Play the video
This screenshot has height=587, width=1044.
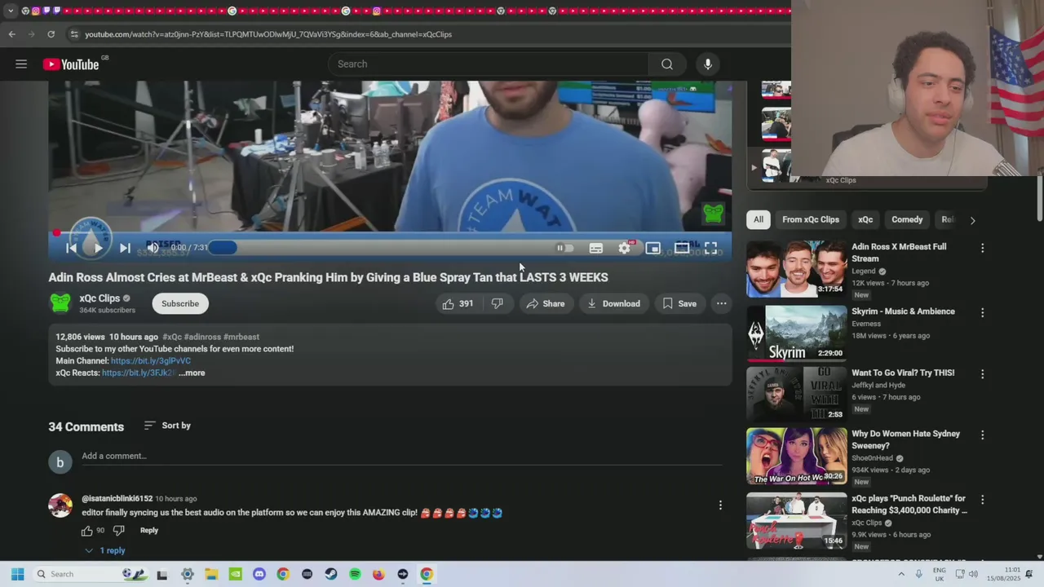[x=97, y=248]
